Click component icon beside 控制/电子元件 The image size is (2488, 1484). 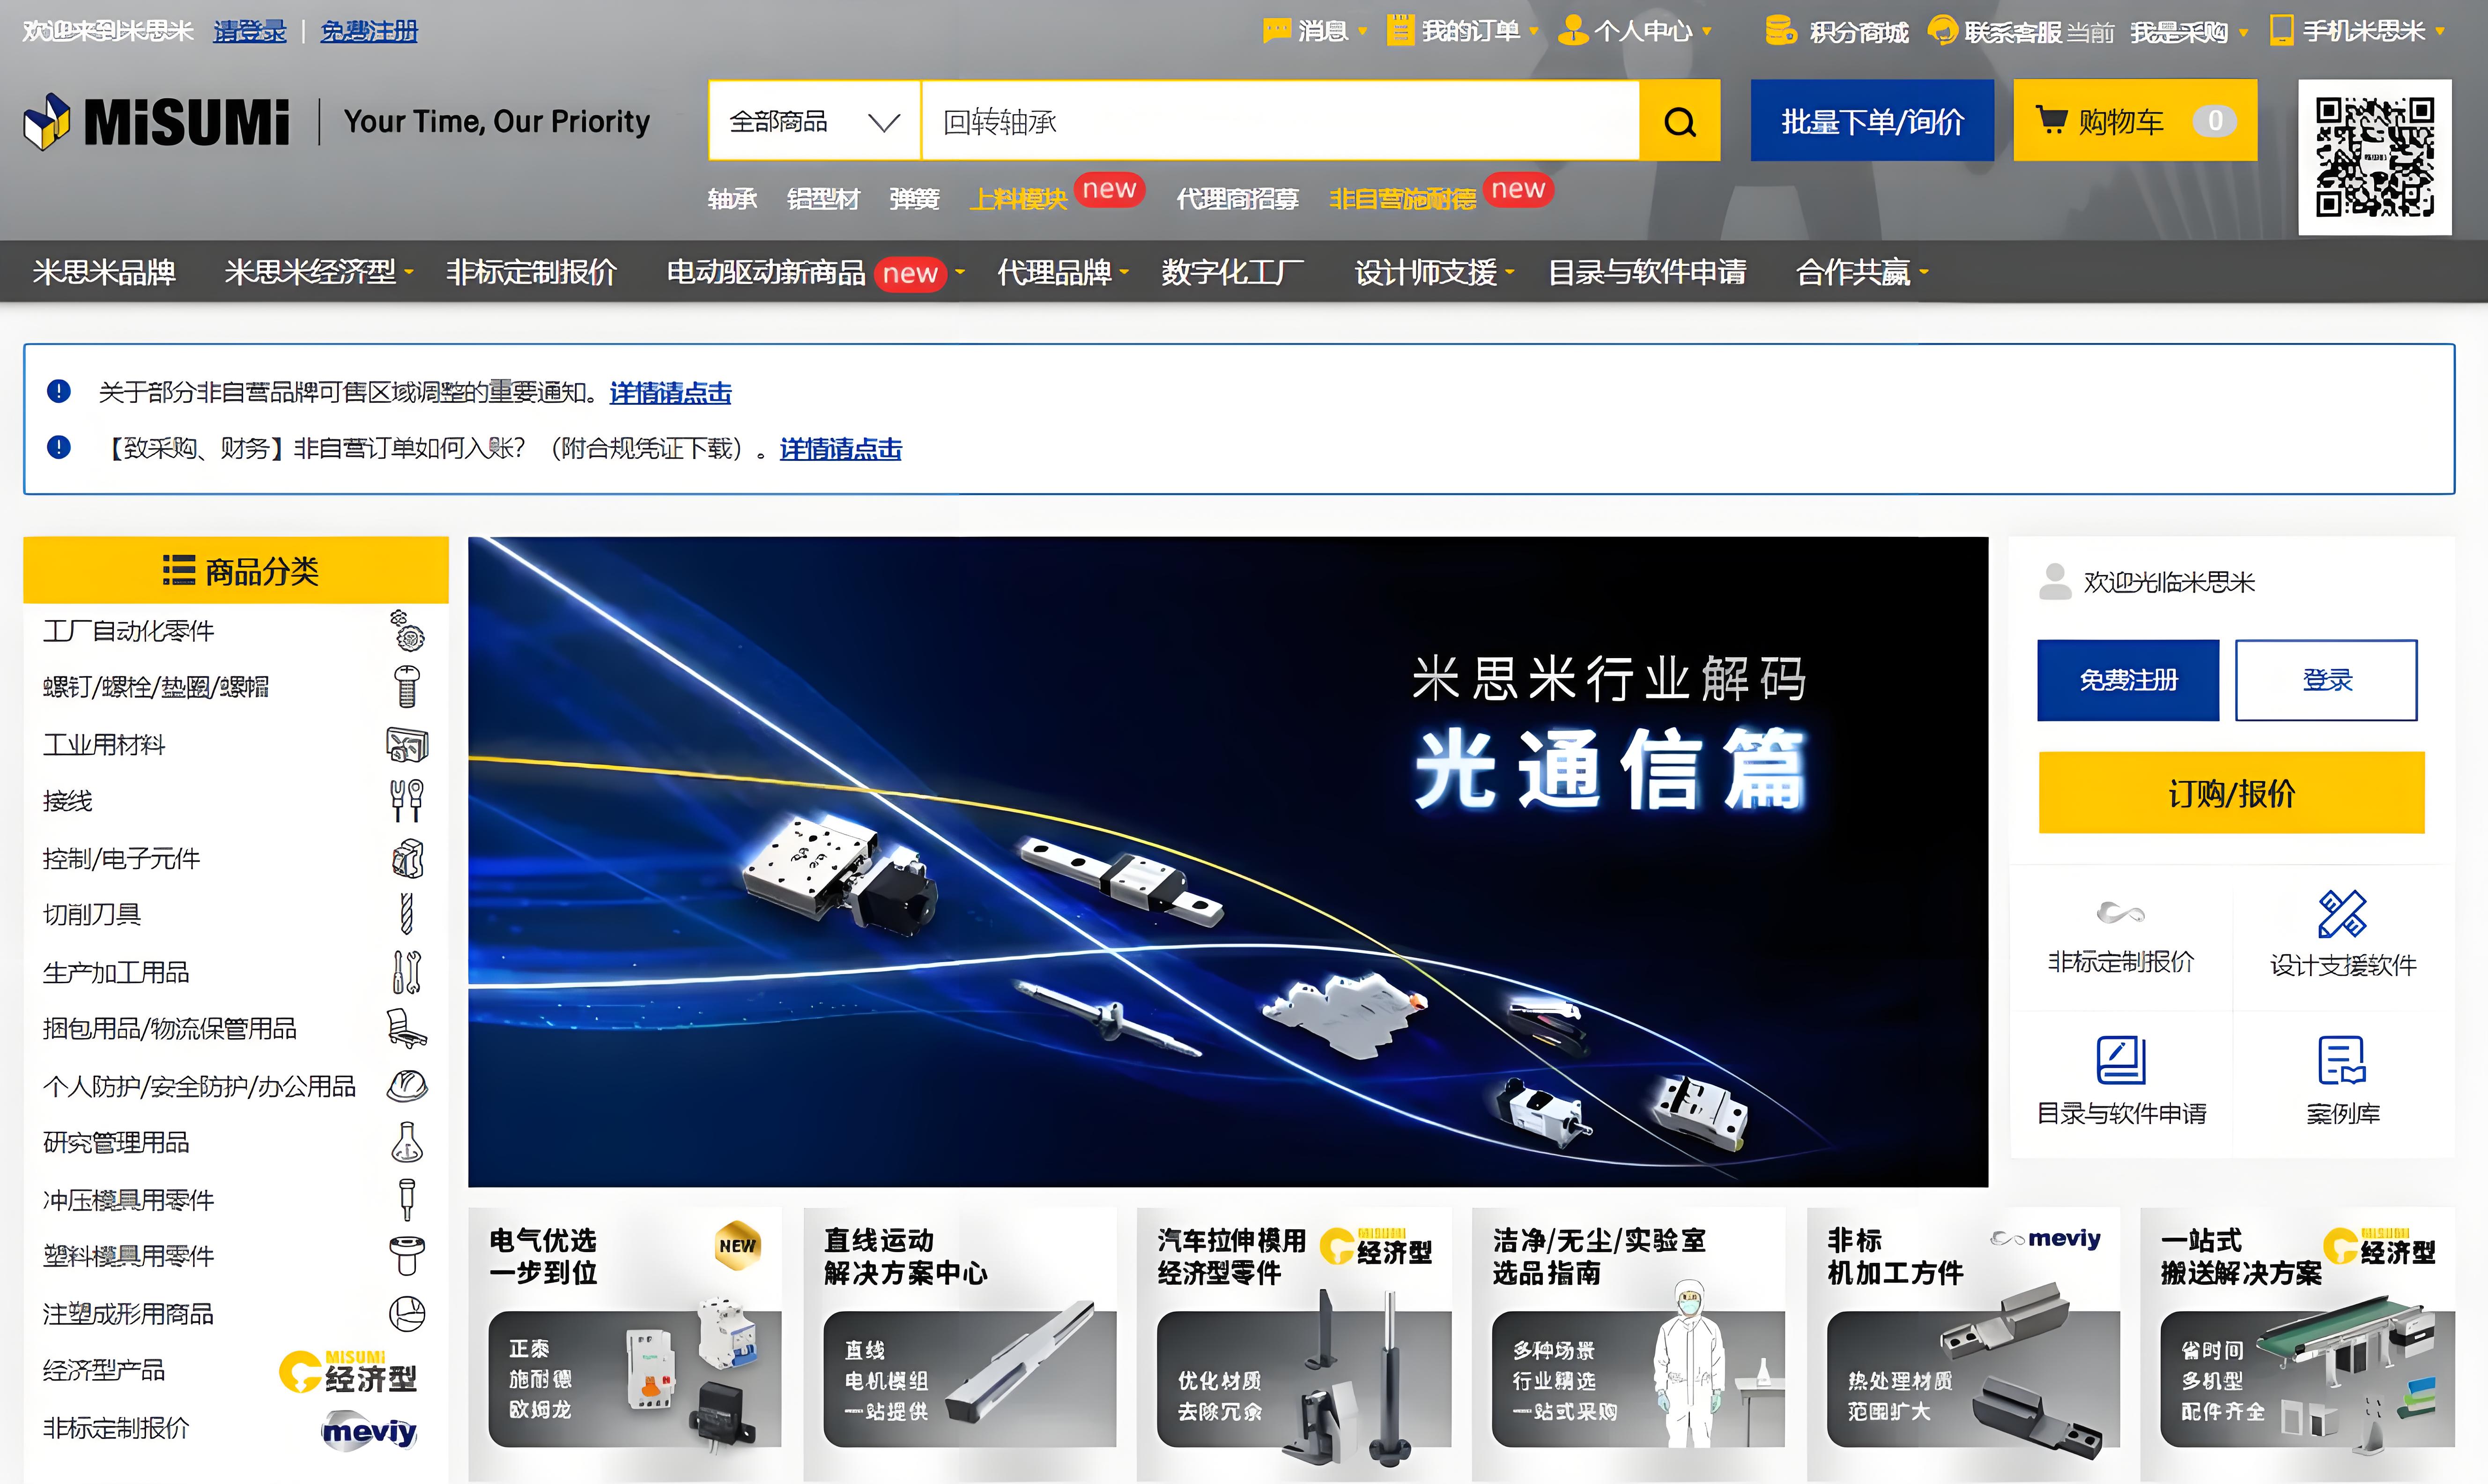click(408, 858)
